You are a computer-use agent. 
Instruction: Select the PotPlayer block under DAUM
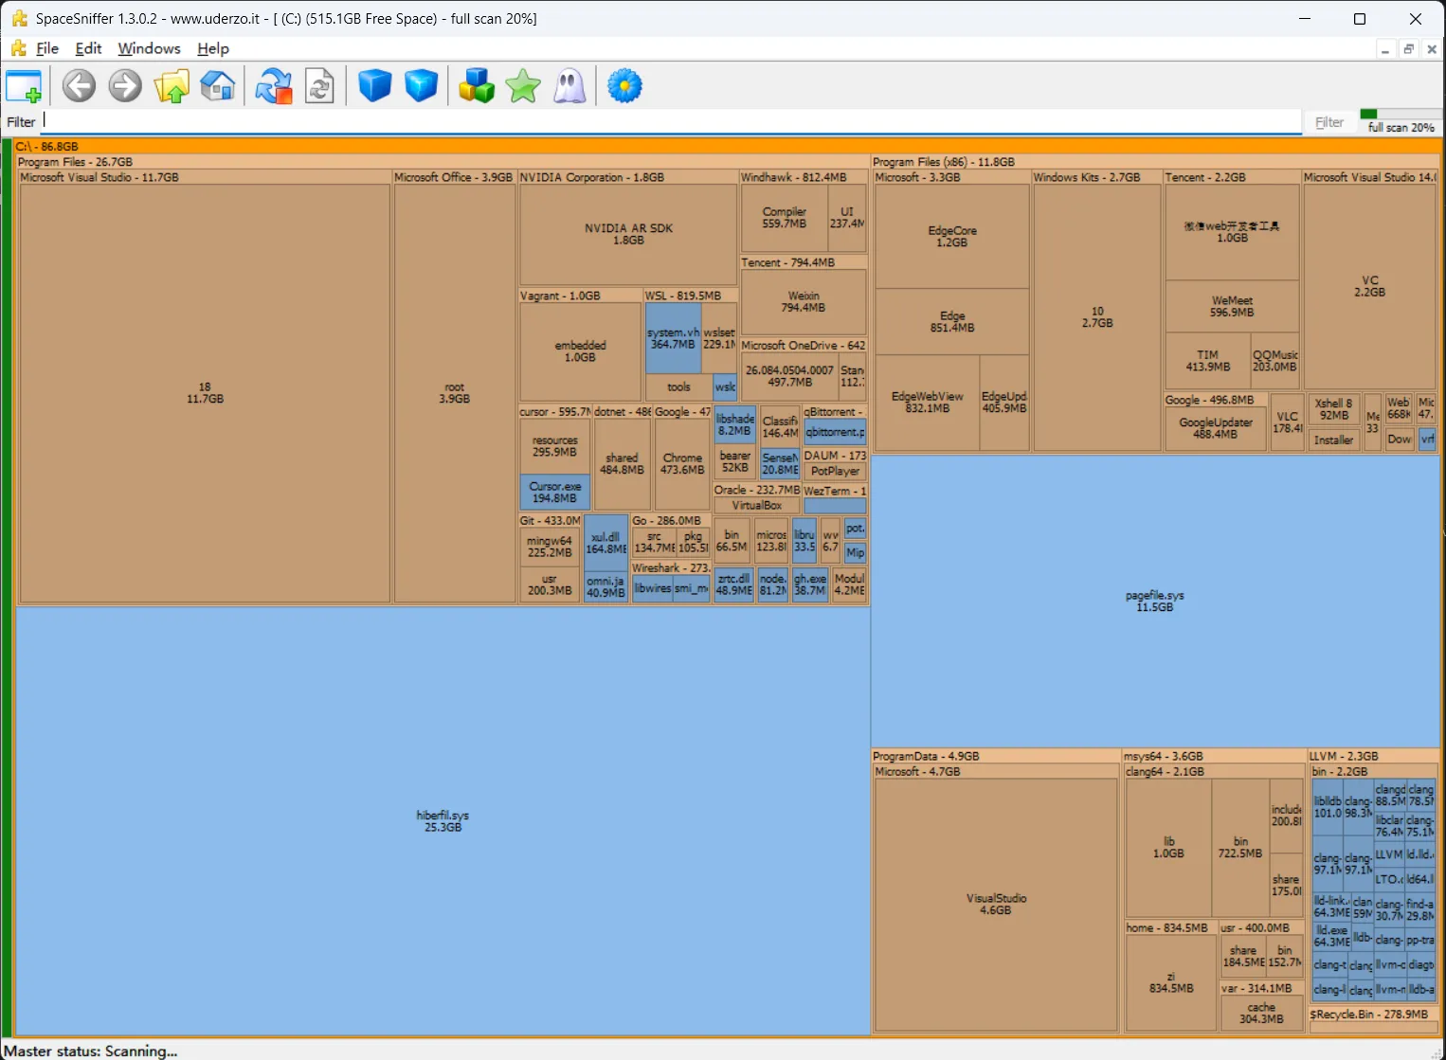[835, 471]
